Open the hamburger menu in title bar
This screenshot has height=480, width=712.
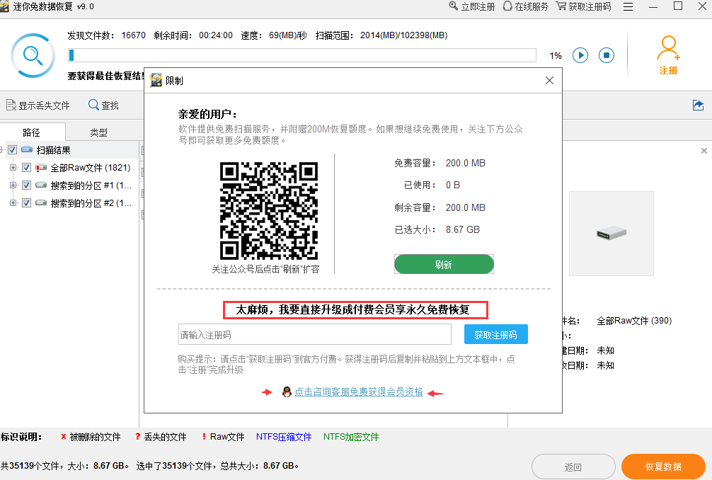point(628,7)
